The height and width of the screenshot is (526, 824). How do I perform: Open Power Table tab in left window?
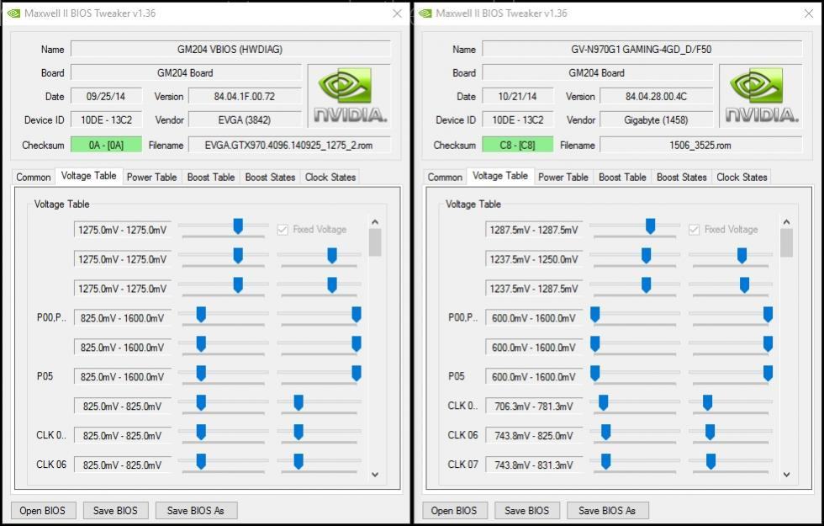click(152, 178)
